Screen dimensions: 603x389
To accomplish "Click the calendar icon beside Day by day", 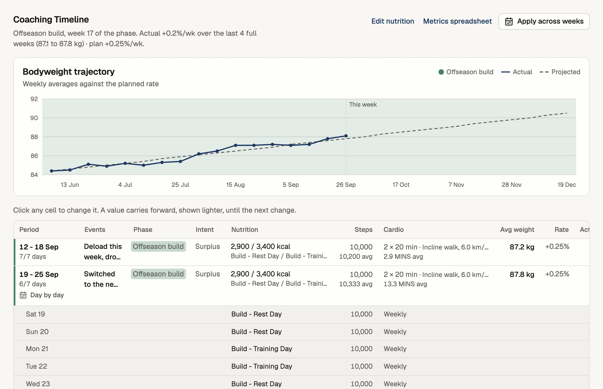I will [x=23, y=295].
